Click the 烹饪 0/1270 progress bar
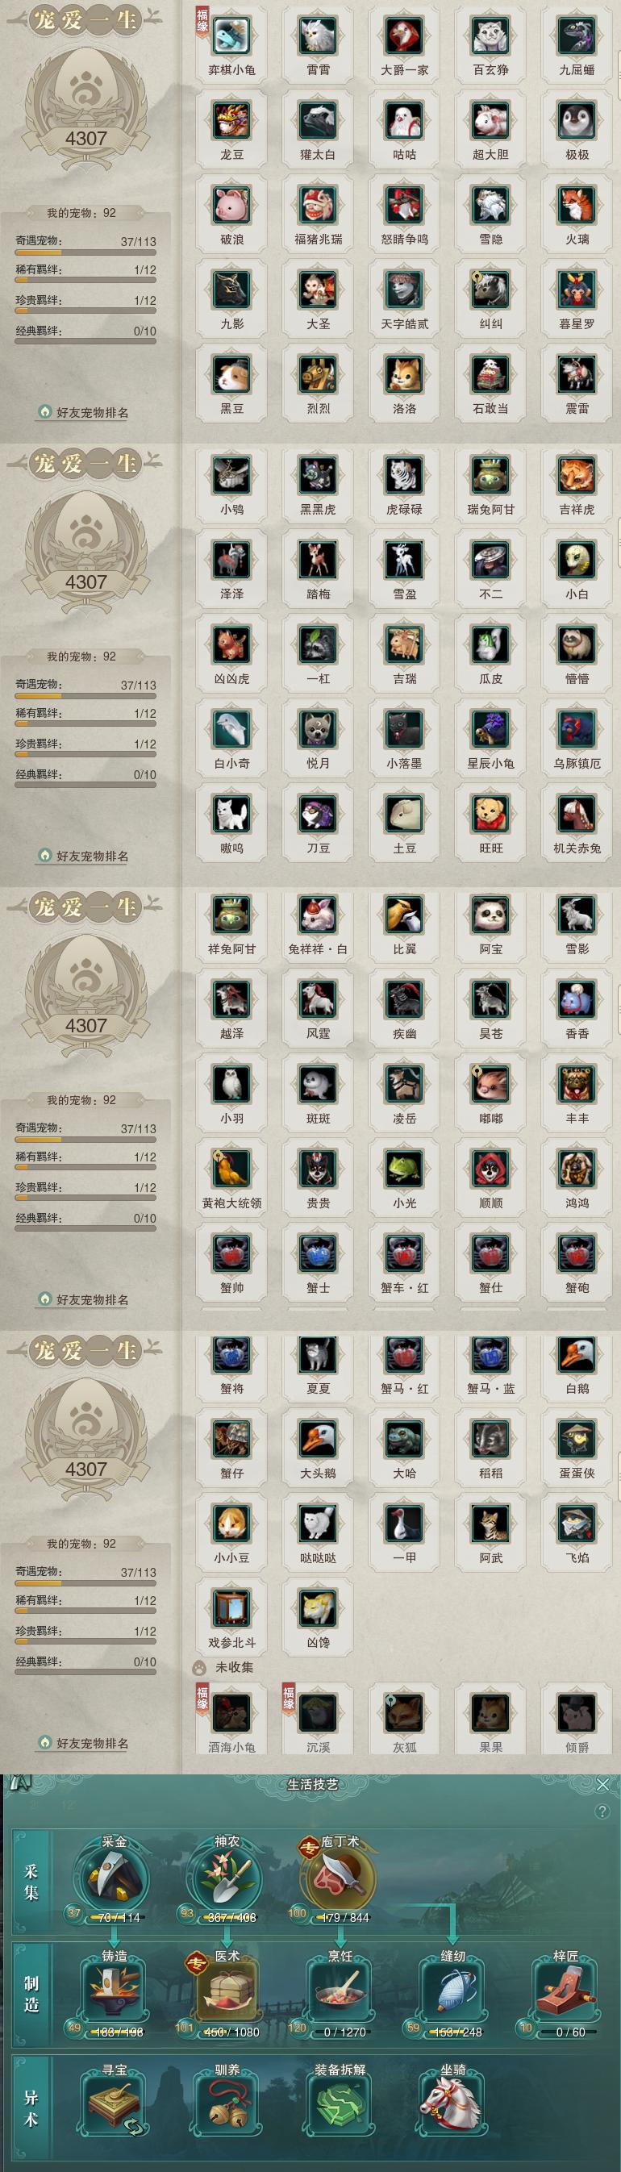Image resolution: width=621 pixels, height=2172 pixels. click(344, 2031)
